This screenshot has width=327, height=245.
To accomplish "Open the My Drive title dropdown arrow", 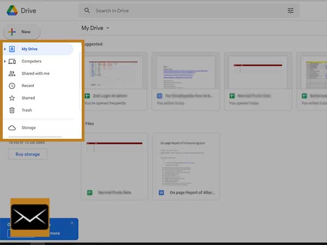I will coord(108,28).
